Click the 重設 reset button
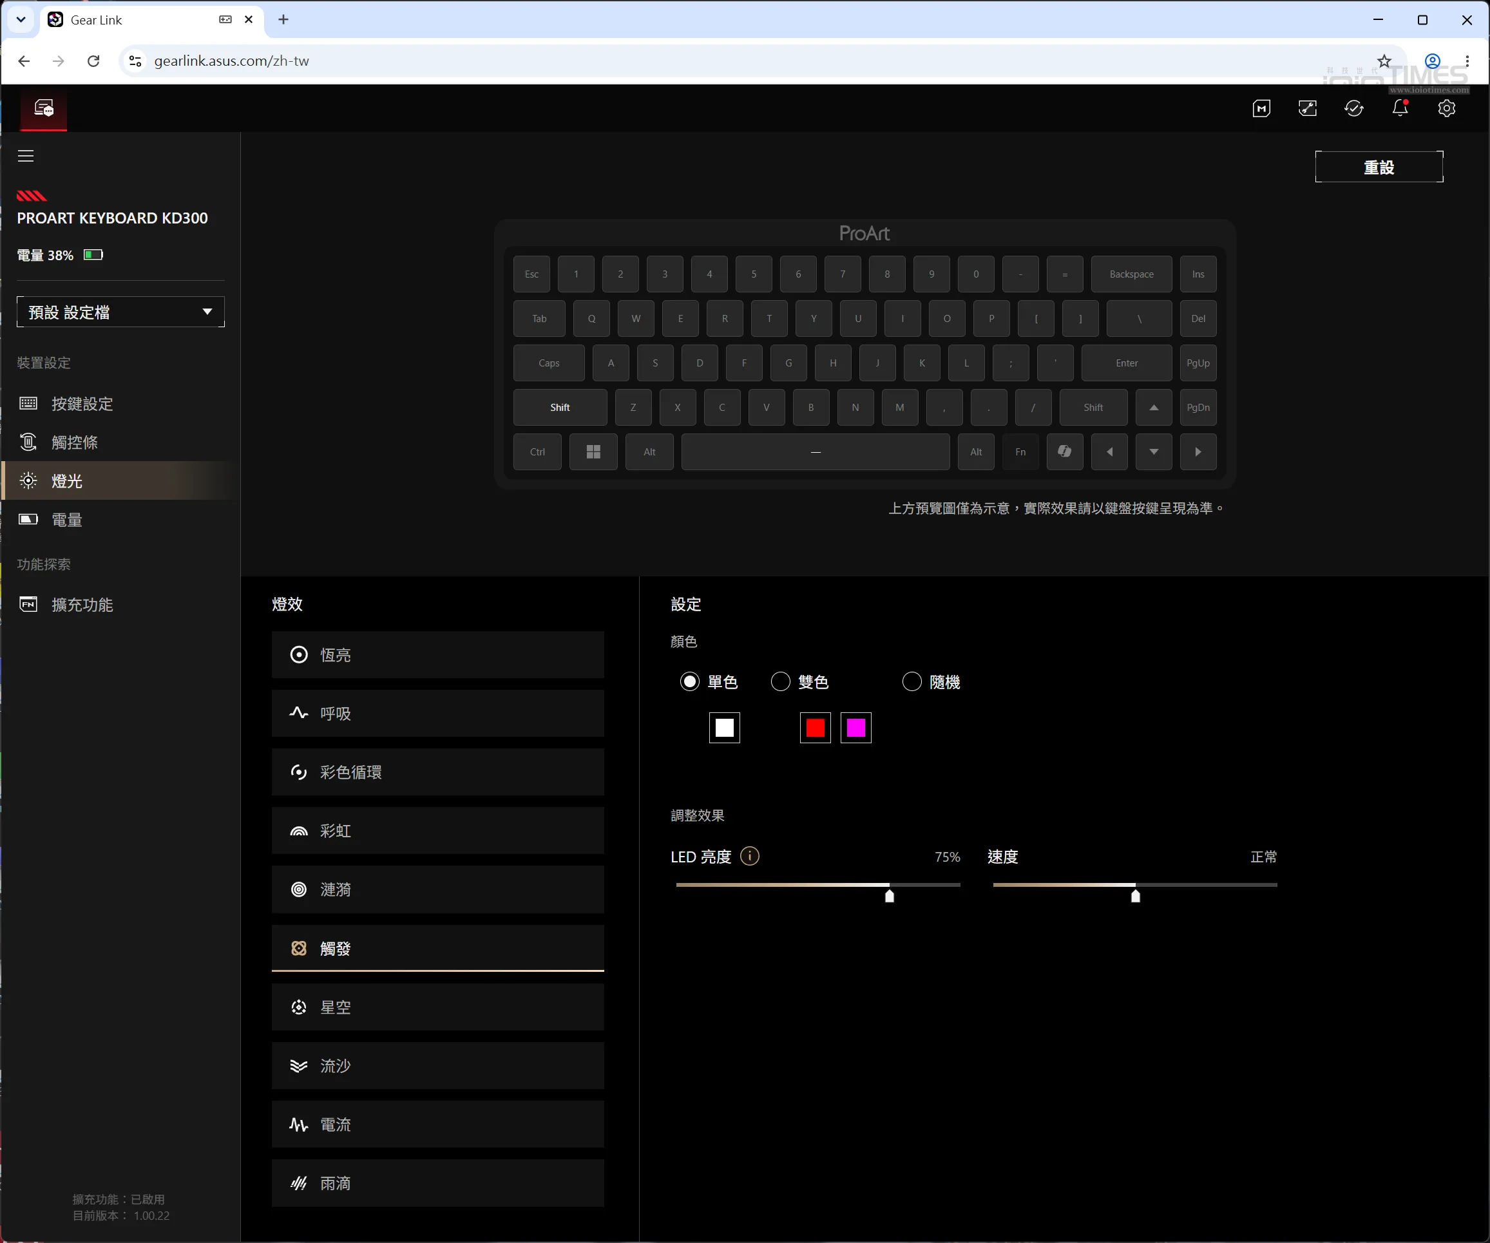This screenshot has height=1243, width=1490. coord(1379,167)
